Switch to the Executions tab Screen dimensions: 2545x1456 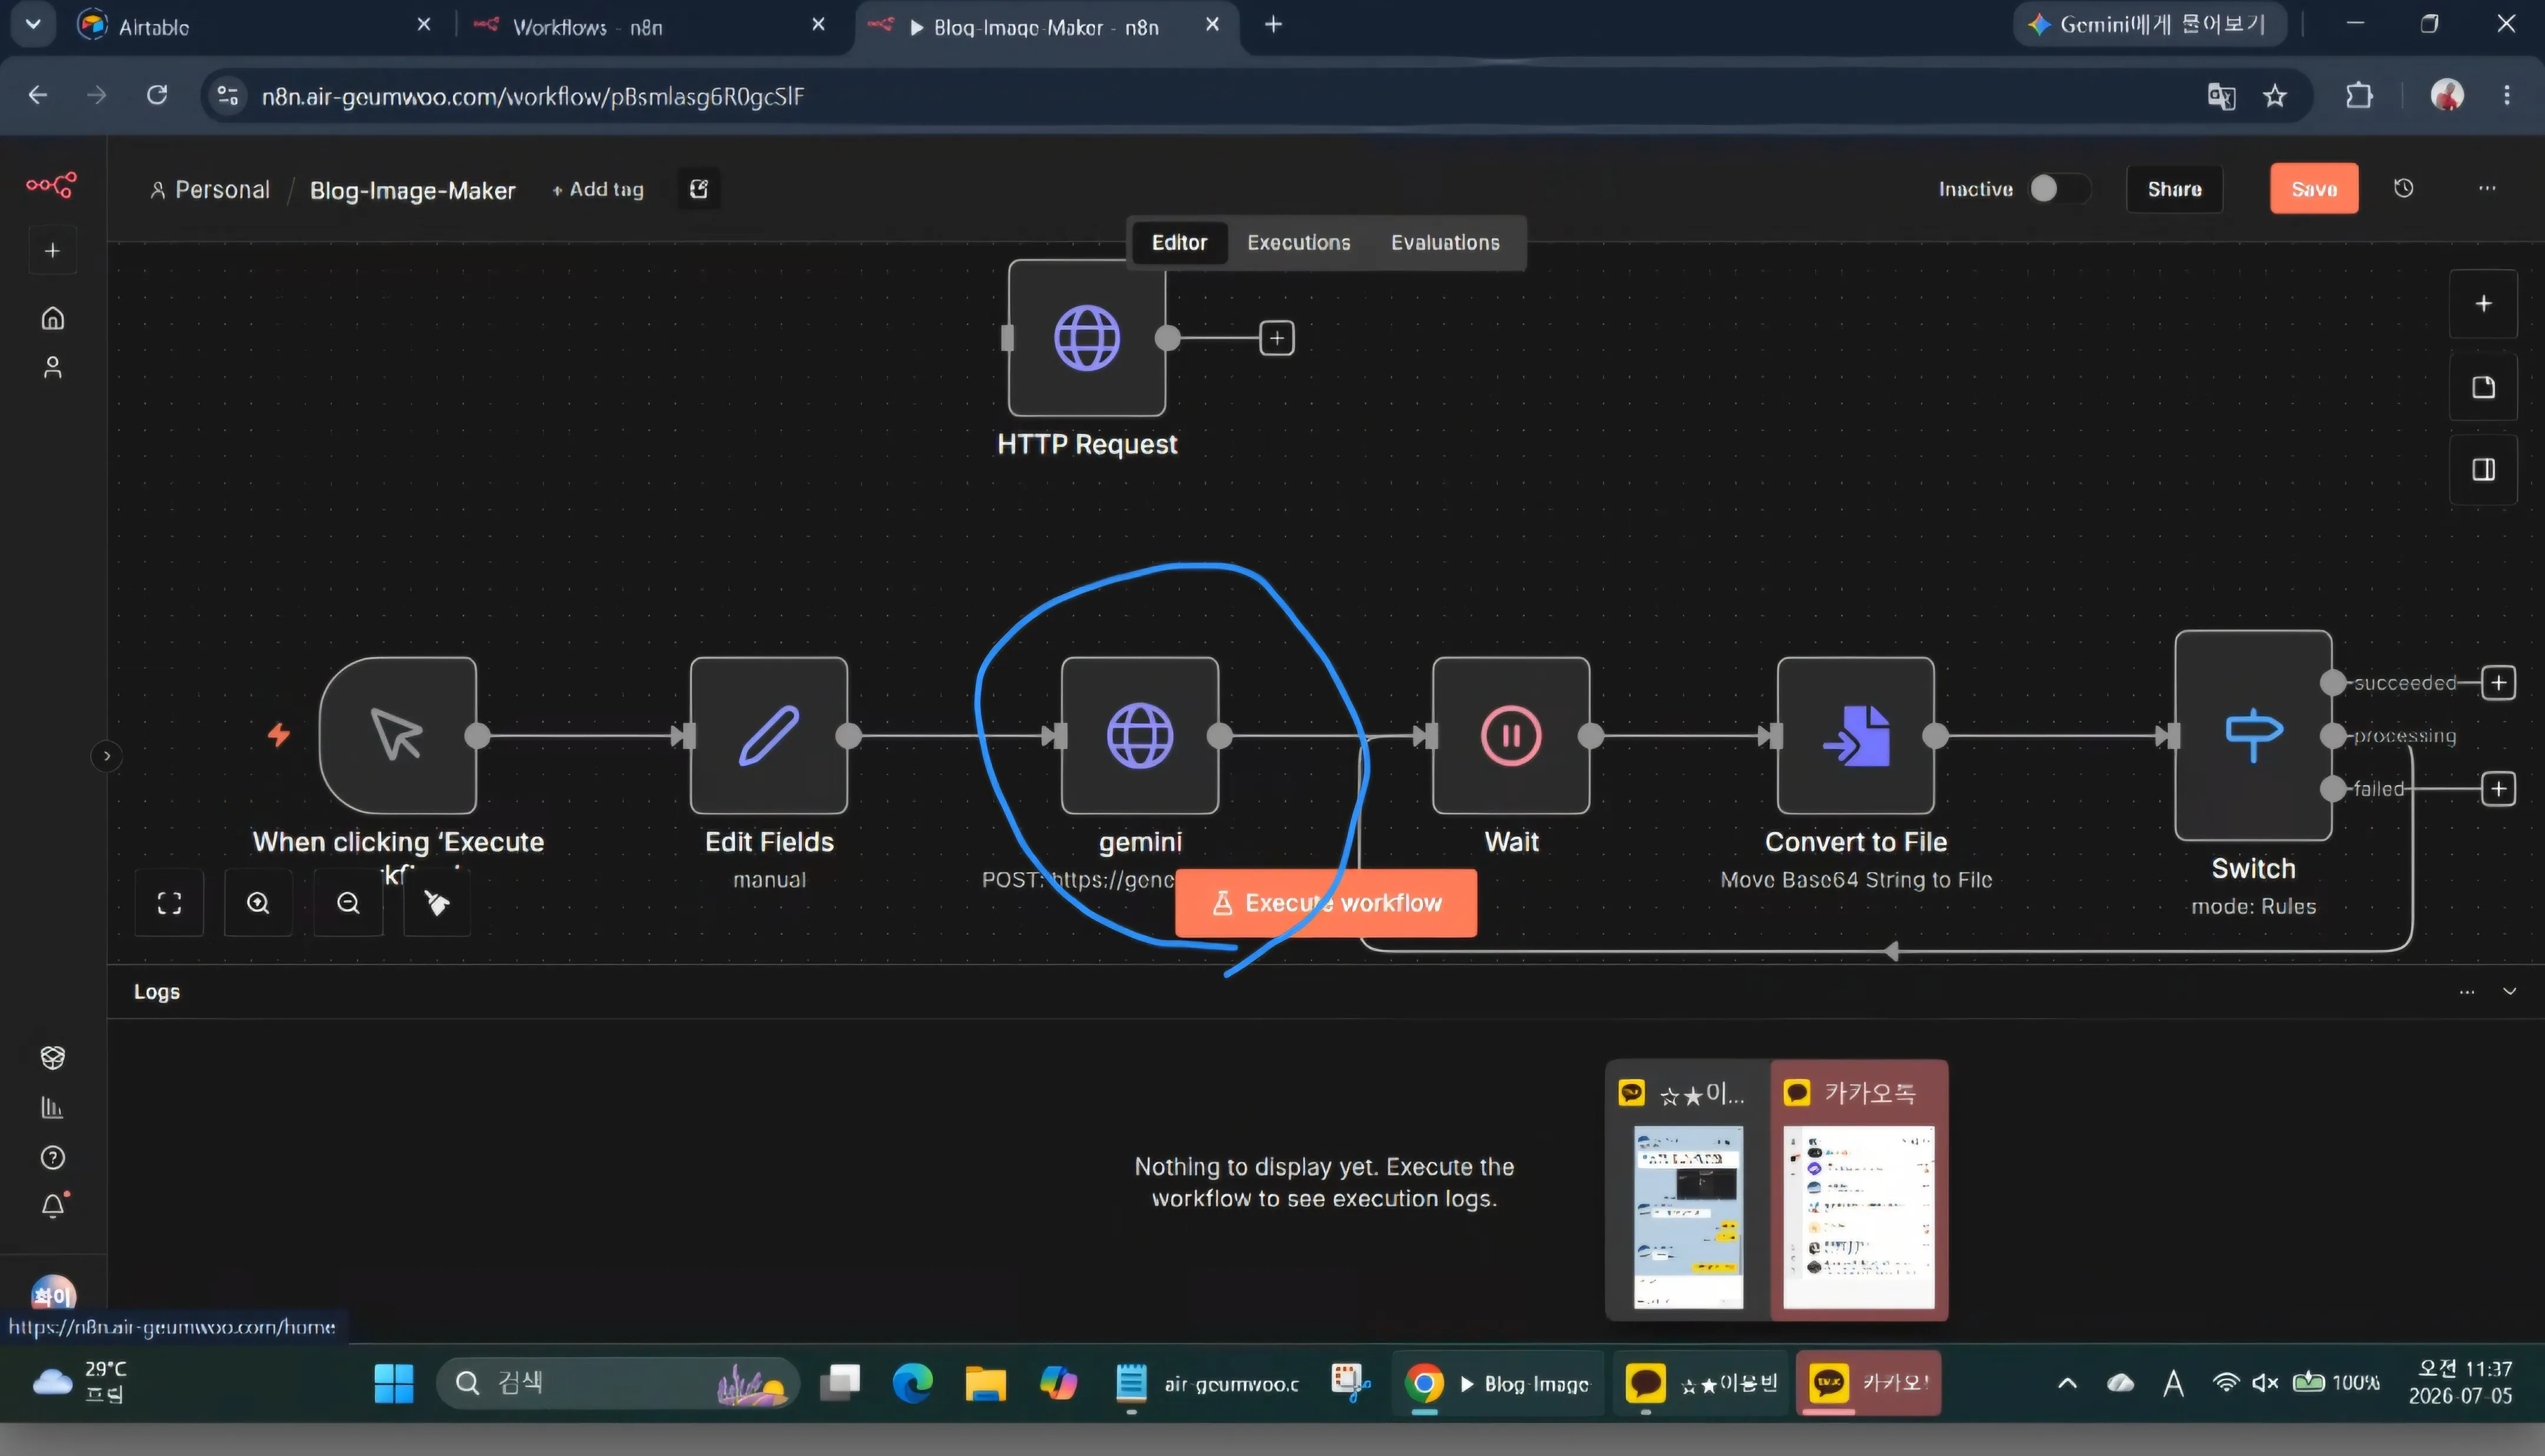pyautogui.click(x=1298, y=242)
